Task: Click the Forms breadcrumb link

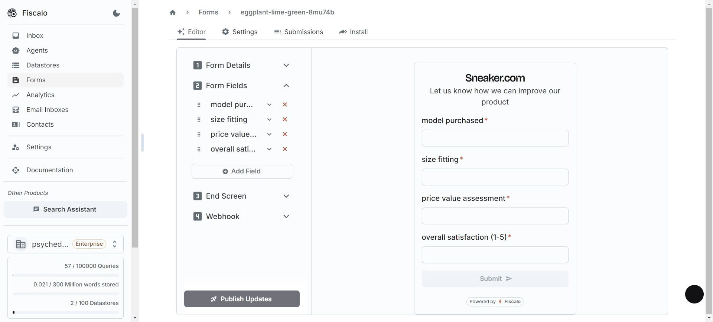Action: [x=208, y=12]
